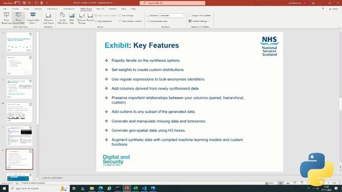Select slide 5 thumbnail
Screen dimensions: 342x192
pos(19,136)
